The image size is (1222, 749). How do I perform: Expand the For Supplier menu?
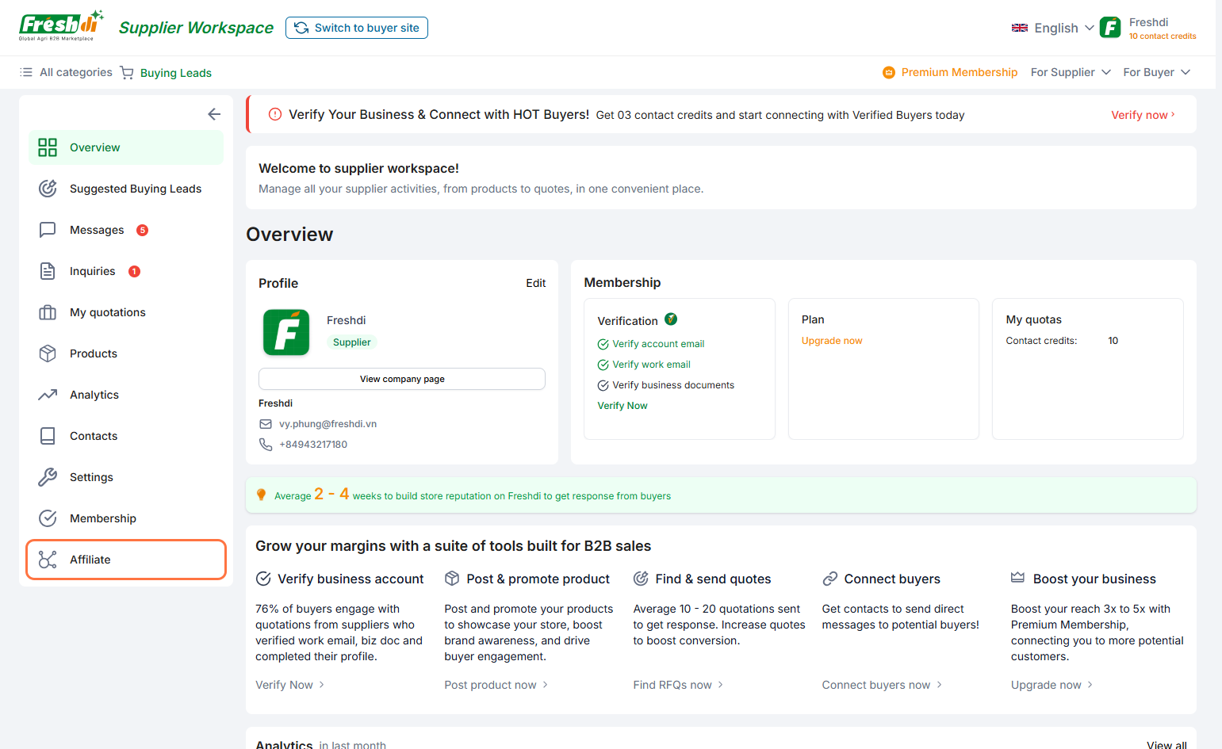(1070, 72)
